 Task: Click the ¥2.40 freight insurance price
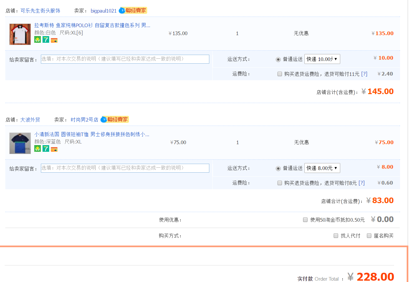(385, 74)
